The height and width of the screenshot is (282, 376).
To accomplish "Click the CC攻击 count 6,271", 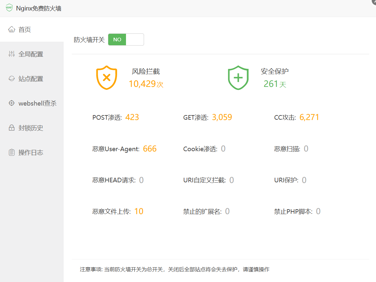I will [309, 117].
